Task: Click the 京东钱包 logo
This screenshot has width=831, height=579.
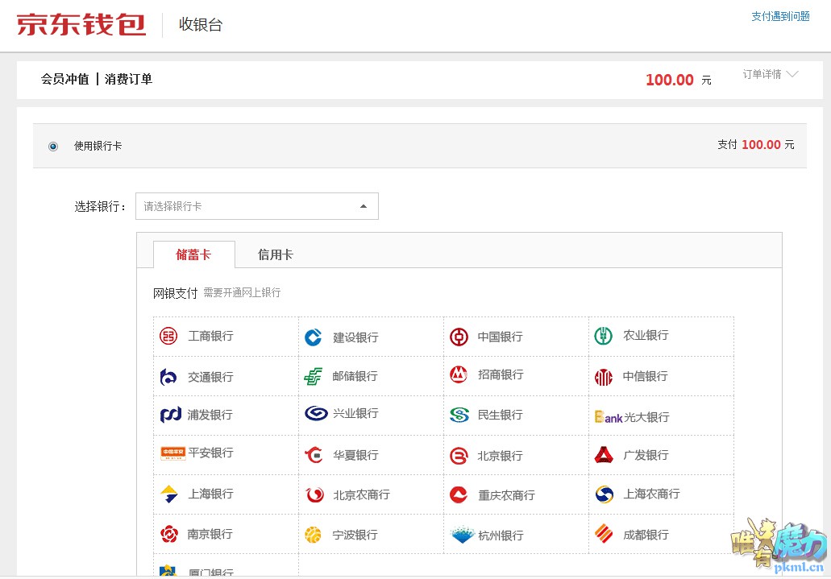Action: 81,24
